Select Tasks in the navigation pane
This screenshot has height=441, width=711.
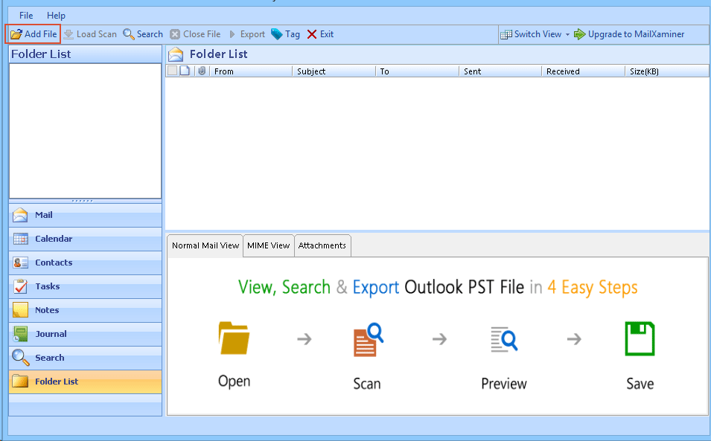point(86,286)
